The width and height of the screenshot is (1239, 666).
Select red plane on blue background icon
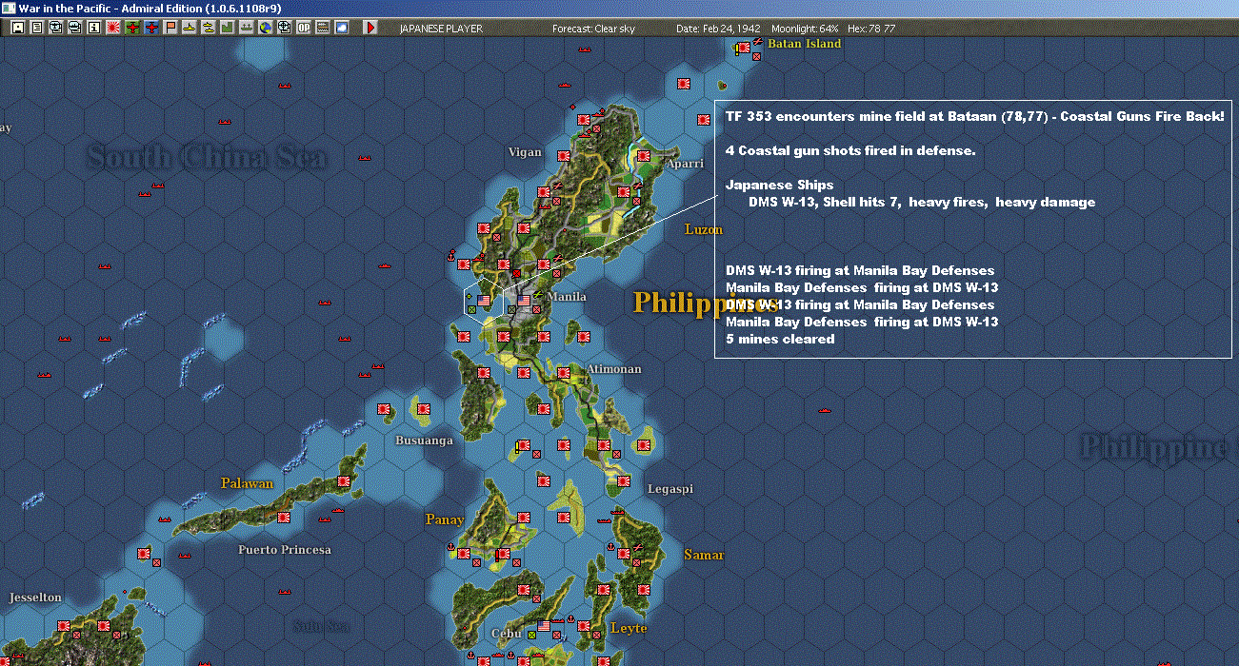(151, 28)
